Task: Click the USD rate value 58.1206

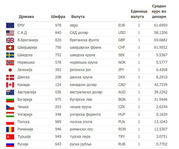Action: click(x=161, y=32)
